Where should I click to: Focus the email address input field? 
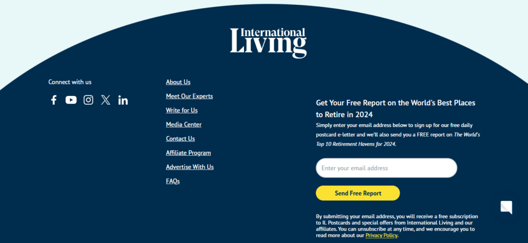click(x=387, y=168)
